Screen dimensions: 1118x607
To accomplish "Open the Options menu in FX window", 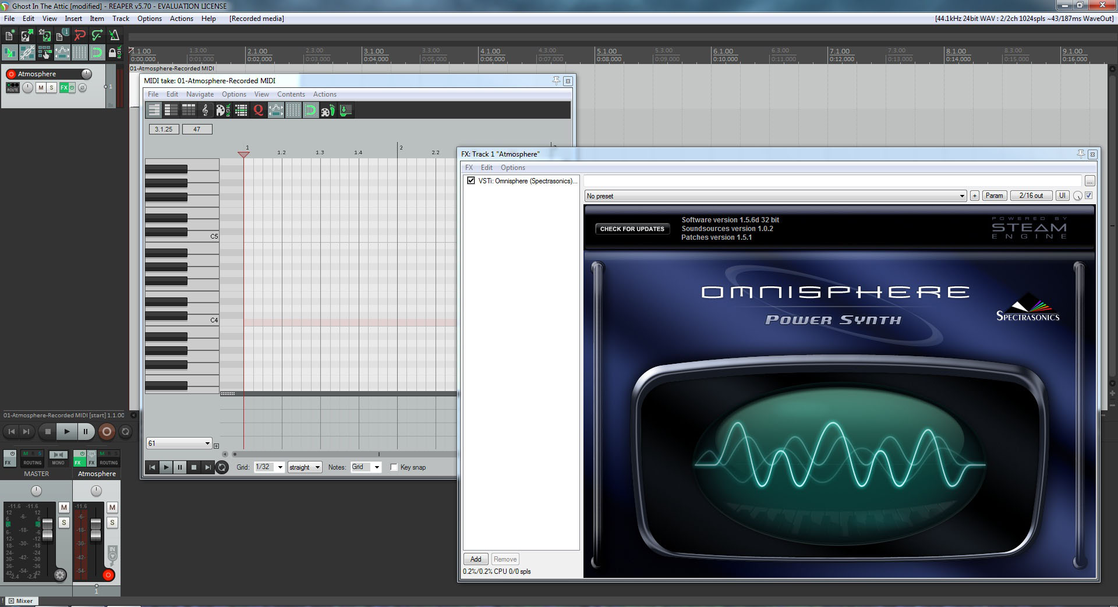I will coord(513,168).
